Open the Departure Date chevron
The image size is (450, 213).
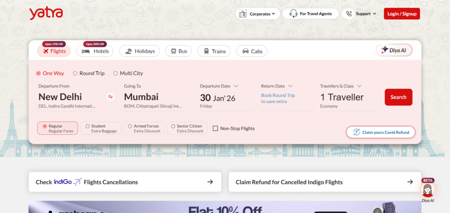[236, 86]
